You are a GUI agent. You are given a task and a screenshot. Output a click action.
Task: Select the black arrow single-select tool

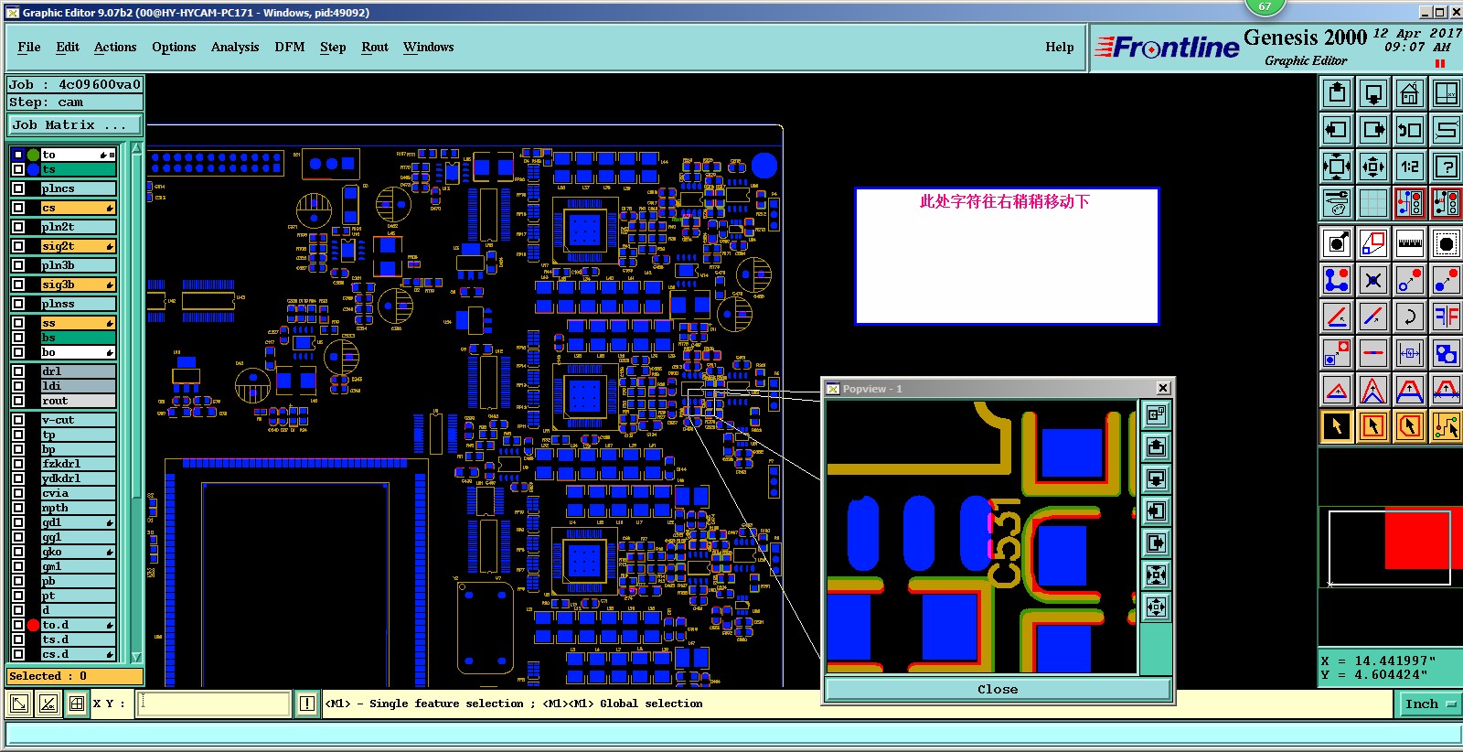pos(1337,426)
